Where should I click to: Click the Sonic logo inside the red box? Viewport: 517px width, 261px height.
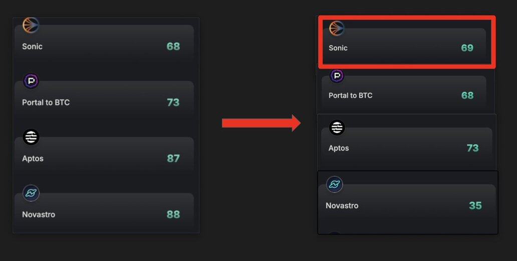pos(337,28)
